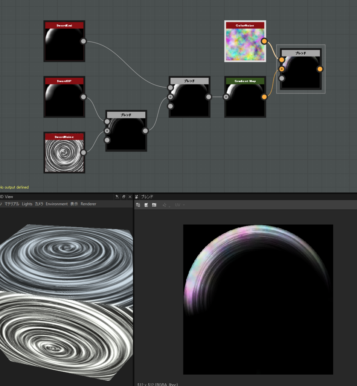
Task: Click the Gradient Map orange output connector
Action: point(264,97)
